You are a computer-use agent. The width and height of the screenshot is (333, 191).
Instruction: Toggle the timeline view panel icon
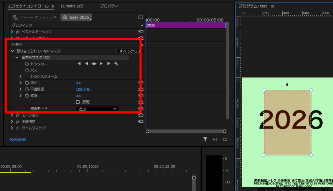[x=140, y=17]
